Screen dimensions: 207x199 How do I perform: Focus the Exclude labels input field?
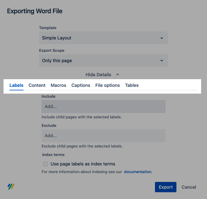pos(103,136)
